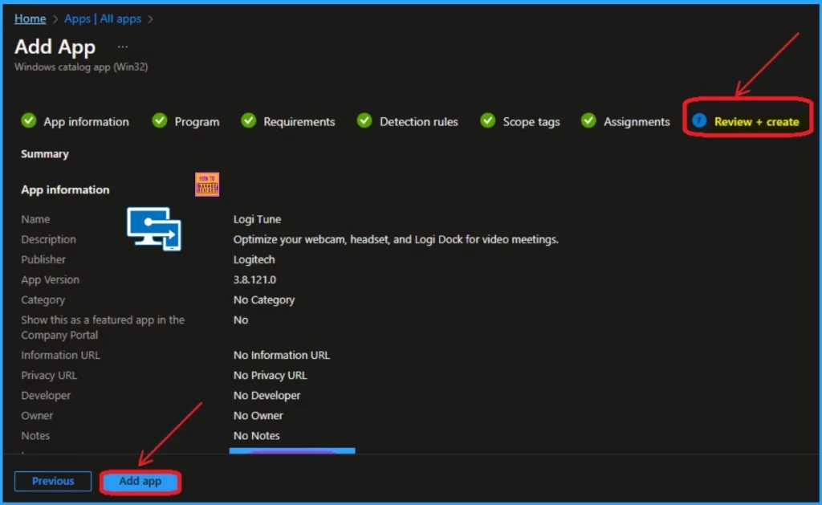
Task: Switch to the Program step
Action: (185, 122)
